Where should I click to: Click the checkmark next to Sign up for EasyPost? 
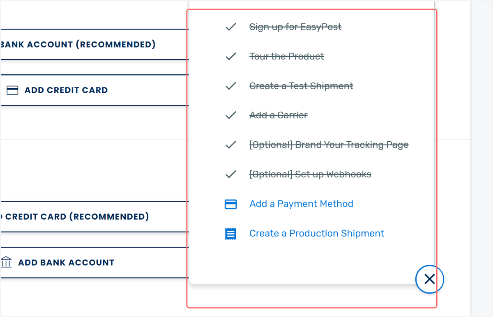click(231, 27)
